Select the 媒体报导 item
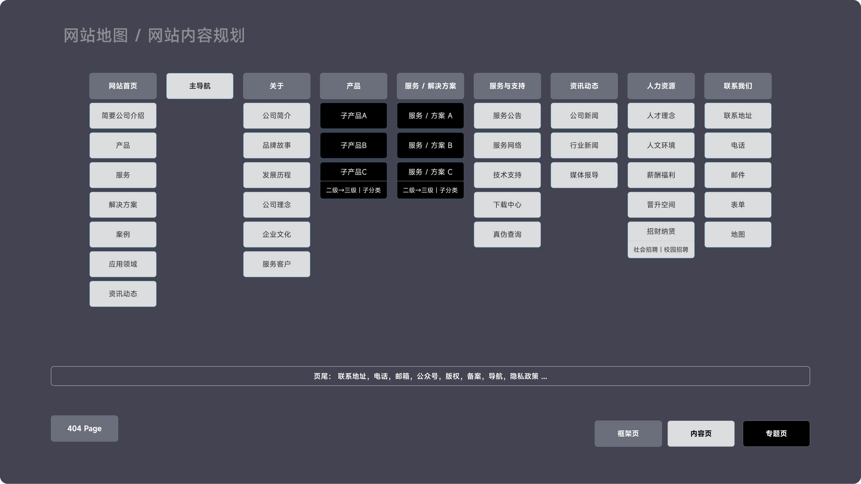 [x=584, y=175]
